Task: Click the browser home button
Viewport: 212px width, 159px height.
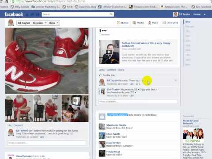Action: 7,1
